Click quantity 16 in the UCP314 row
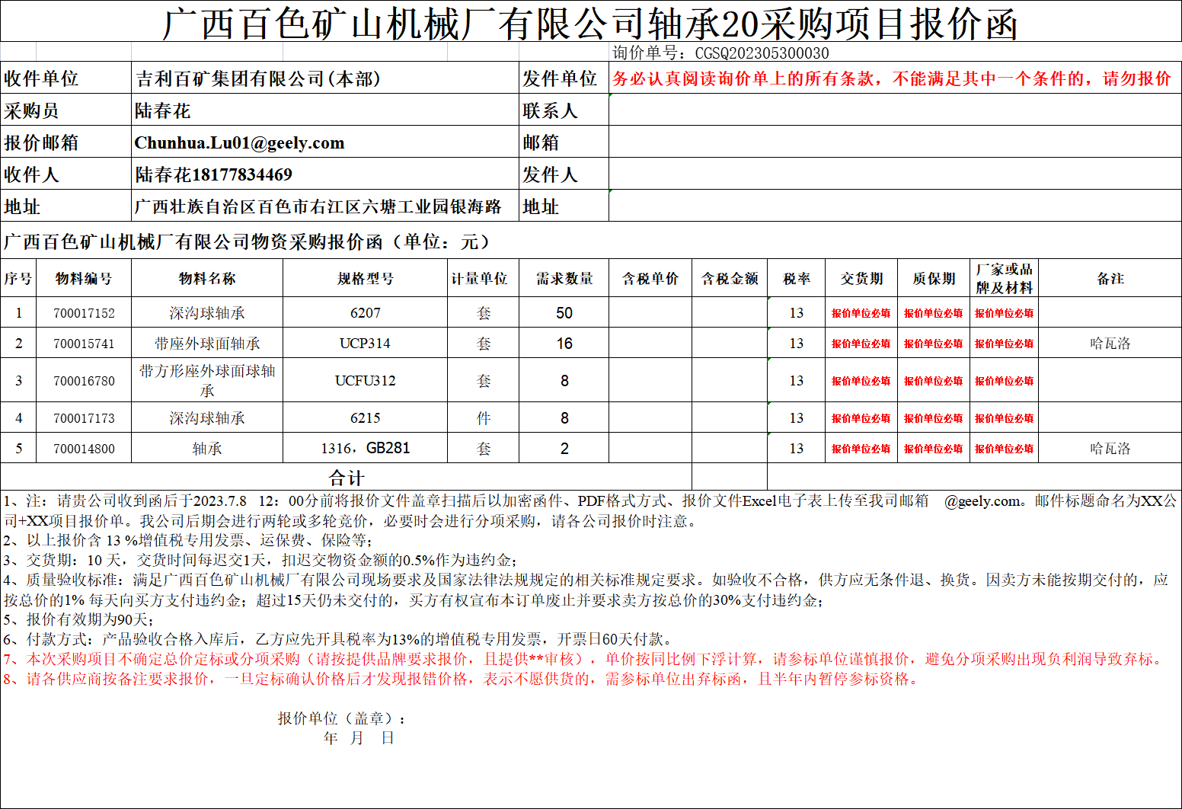The height and width of the screenshot is (809, 1182). pos(564,344)
